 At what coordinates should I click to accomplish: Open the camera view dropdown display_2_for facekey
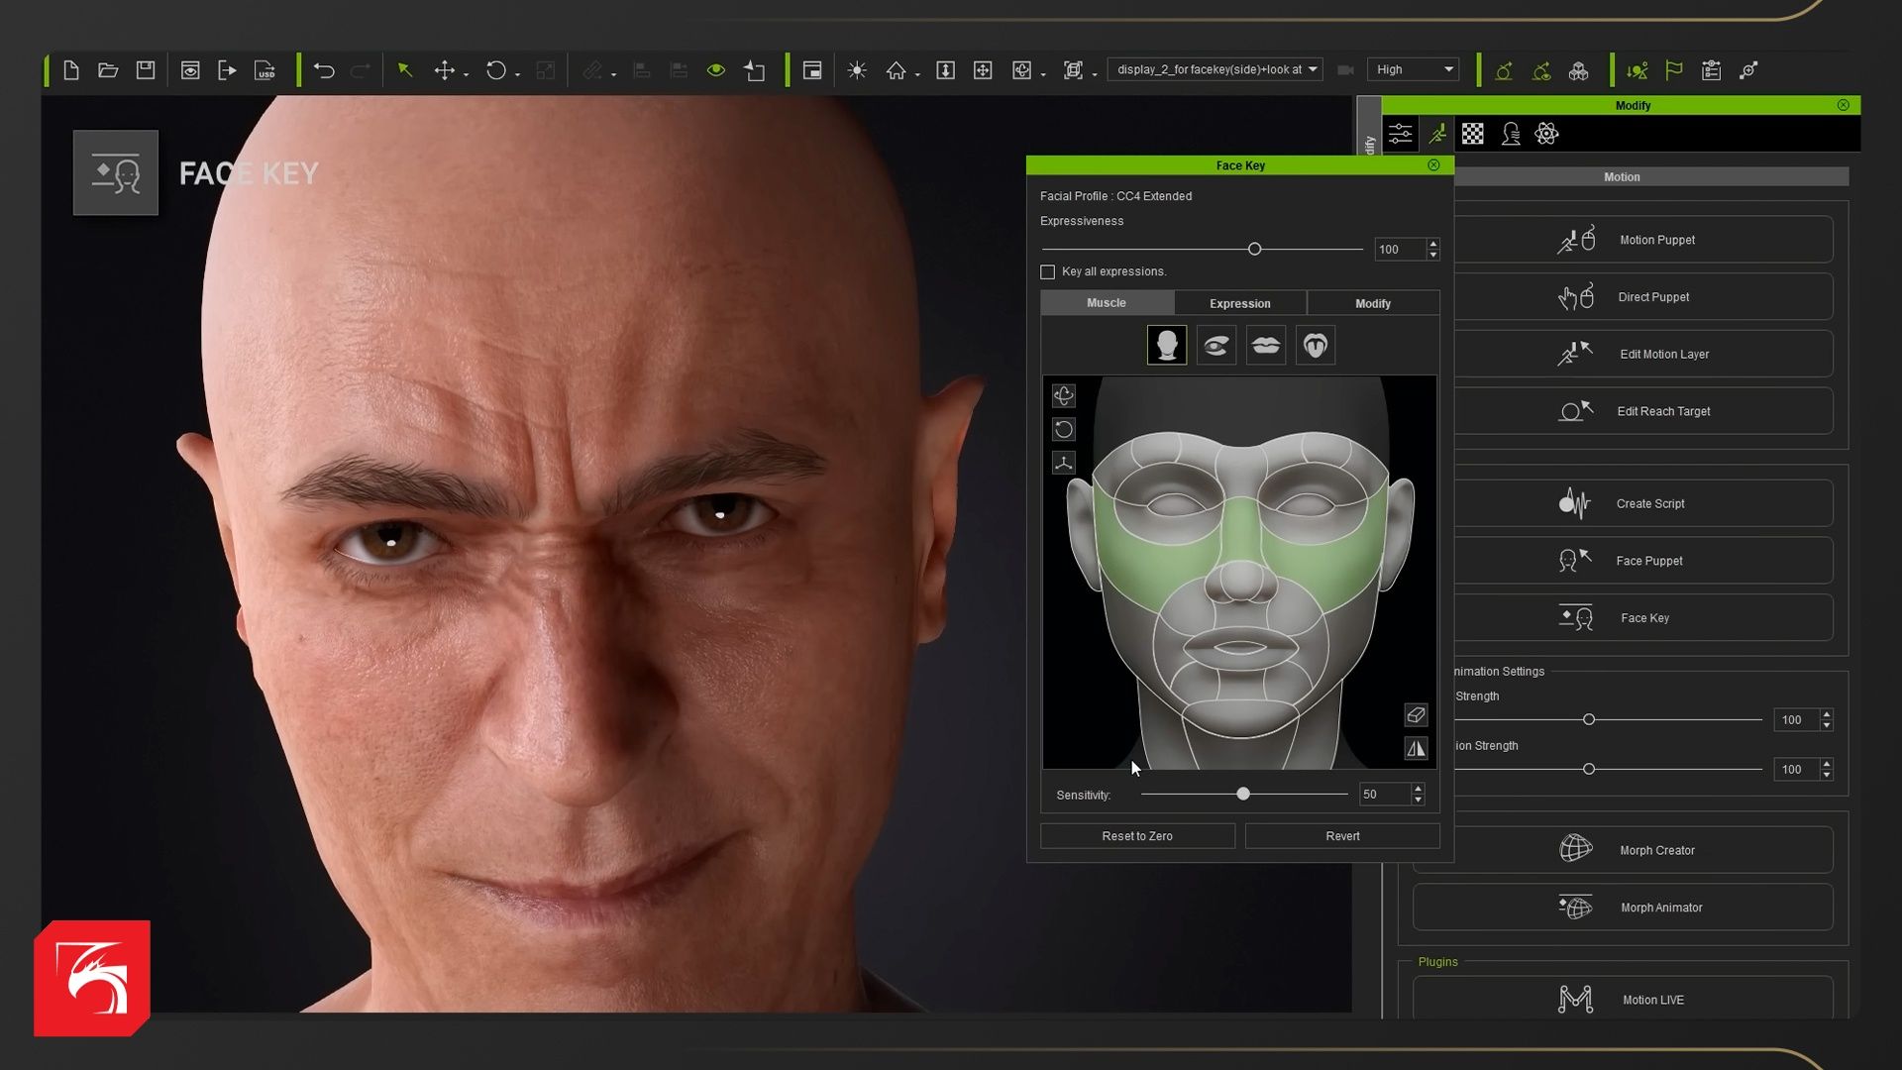(1215, 69)
